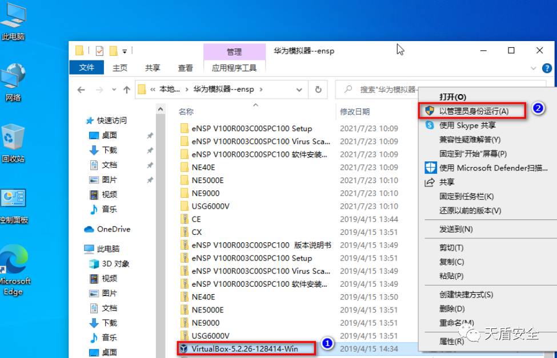This screenshot has width=557, height=358.
Task: Choose Scan with Microsoft Defender
Action: point(493,168)
